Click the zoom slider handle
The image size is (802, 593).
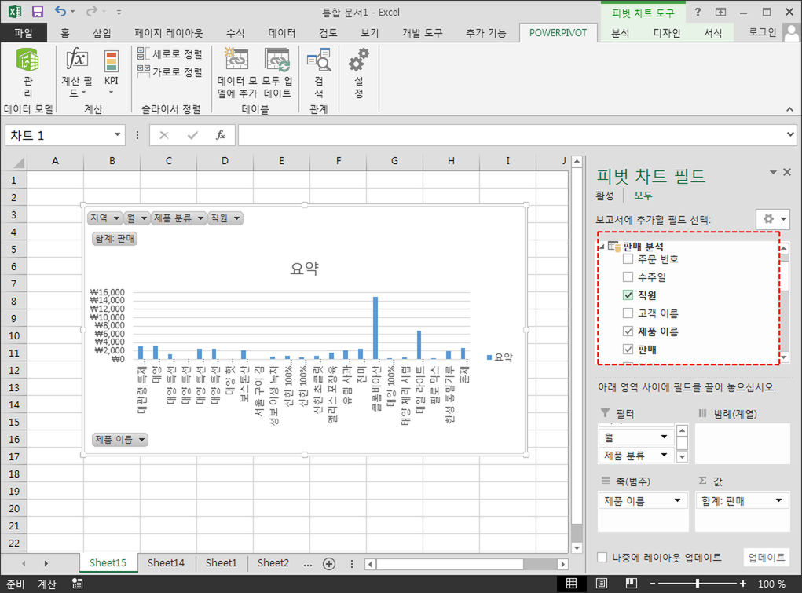click(698, 584)
